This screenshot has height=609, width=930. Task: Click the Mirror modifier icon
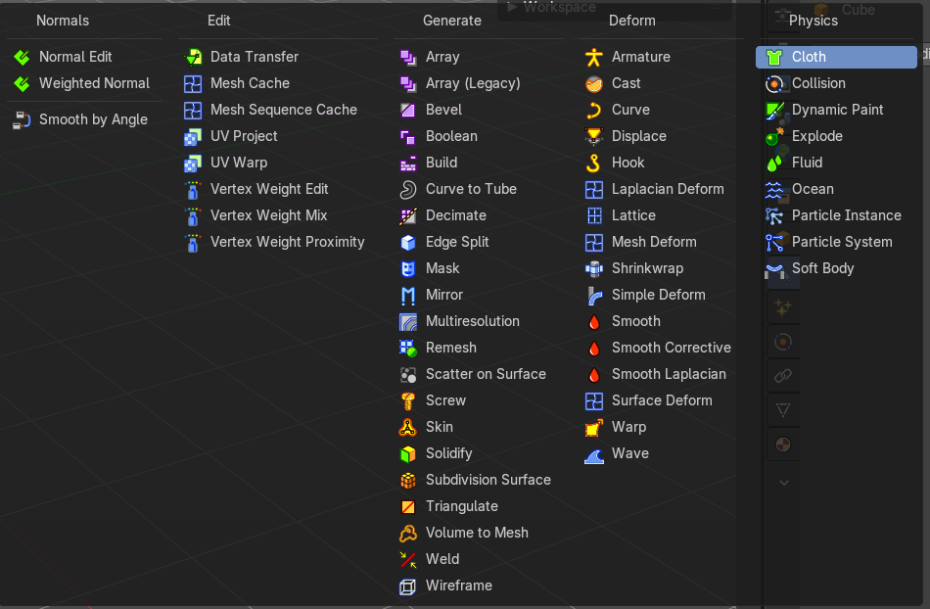coord(408,296)
